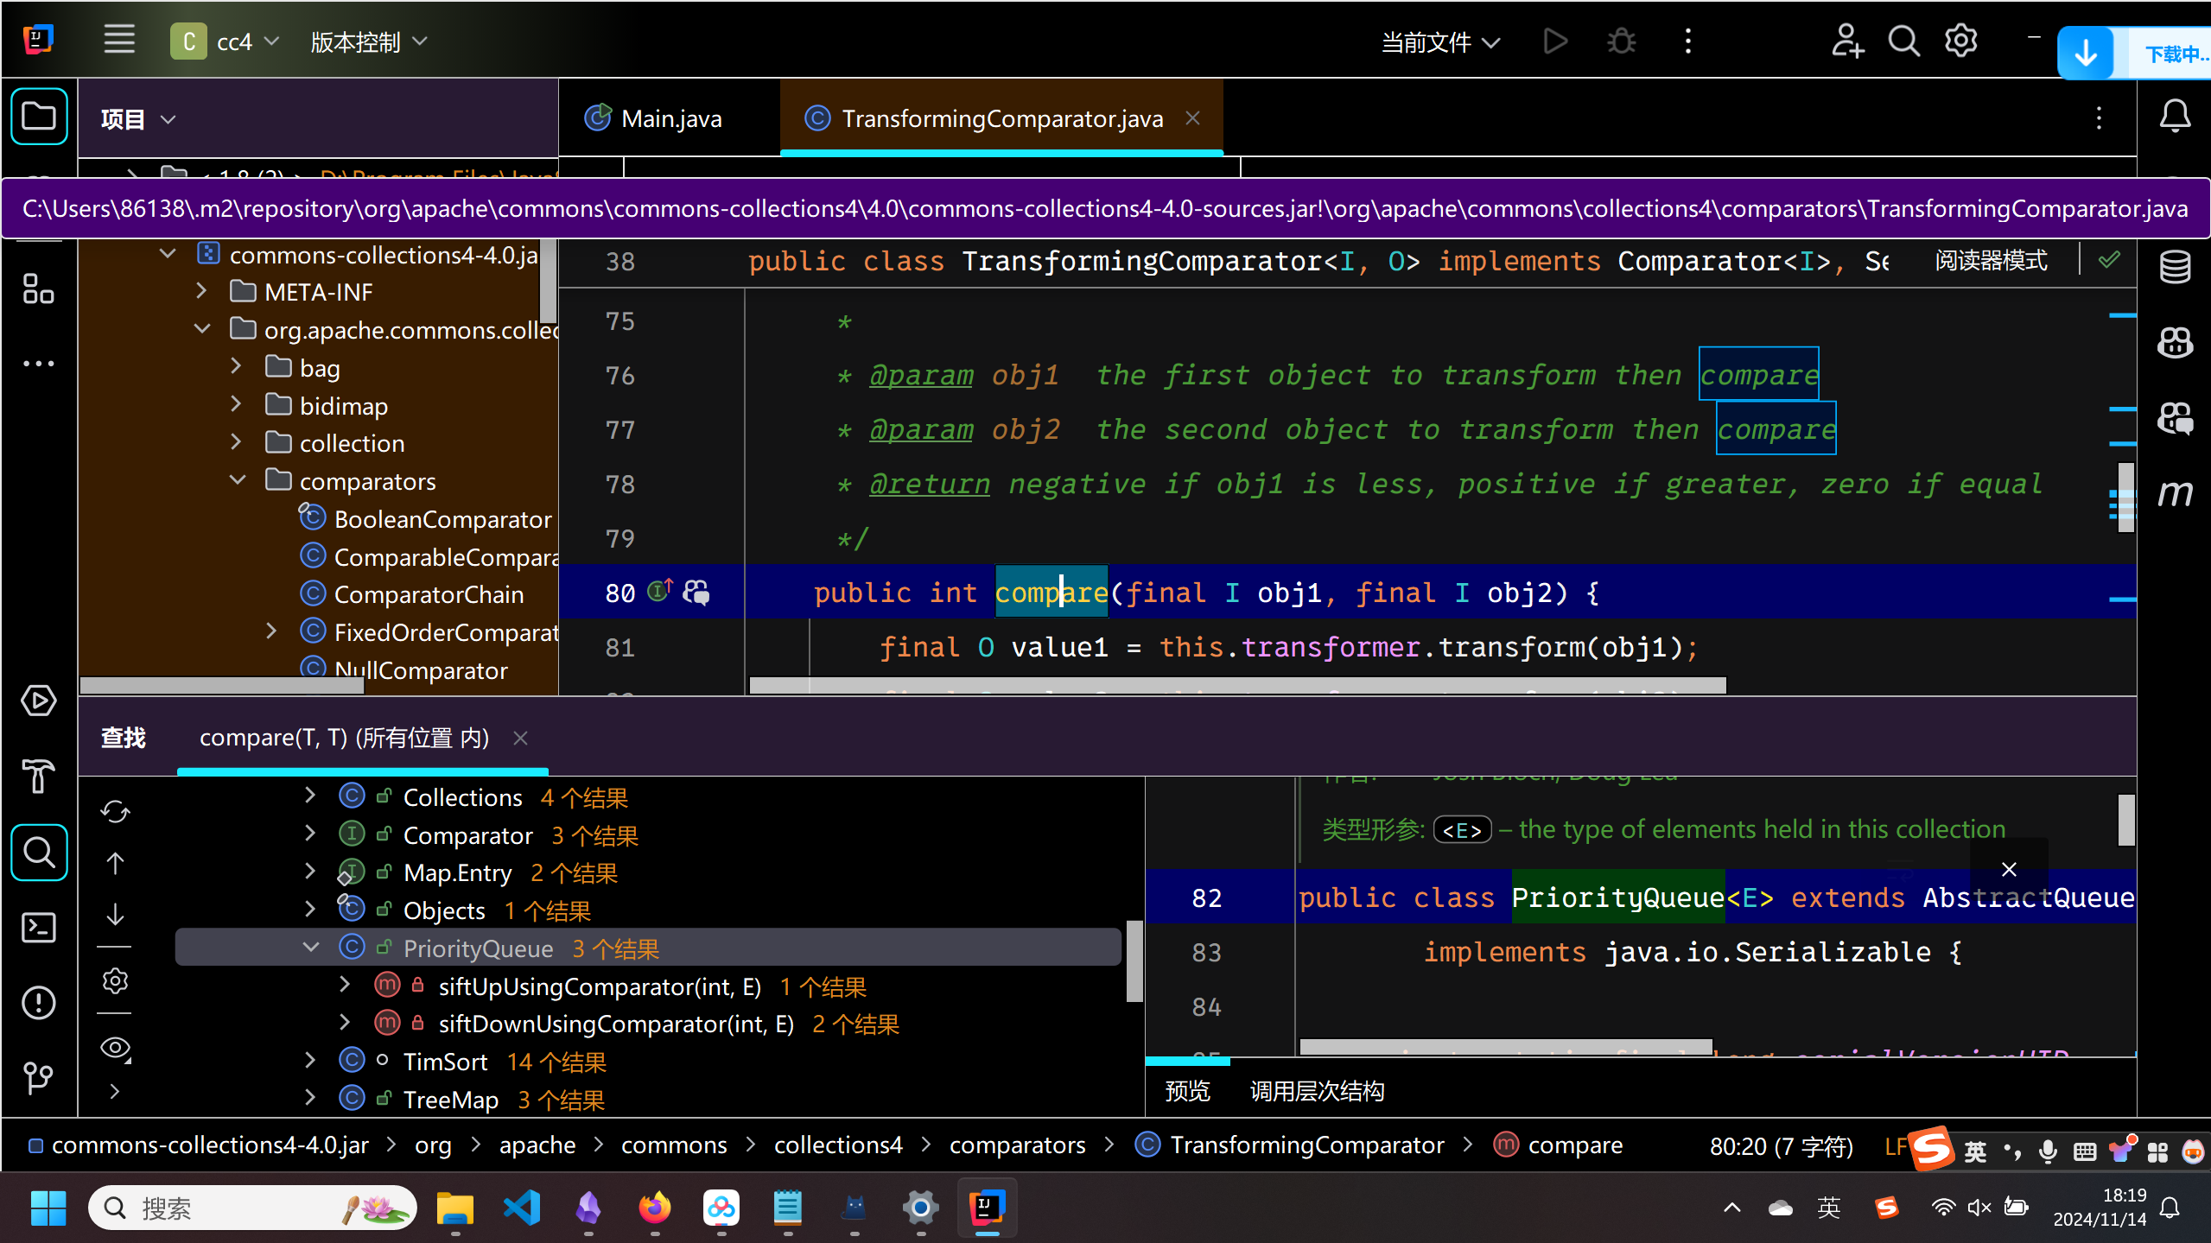Select BooleanComparator in project tree
The height and width of the screenshot is (1243, 2211).
coord(442,519)
